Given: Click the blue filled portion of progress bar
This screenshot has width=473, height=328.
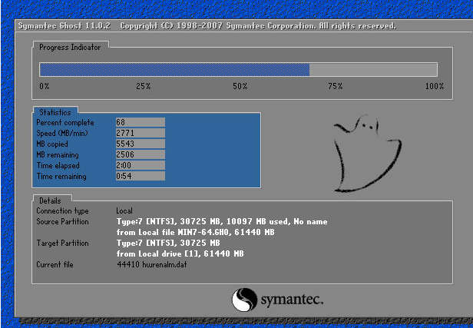Looking at the screenshot, I should pos(174,69).
